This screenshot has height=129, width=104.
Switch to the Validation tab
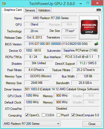44,10
